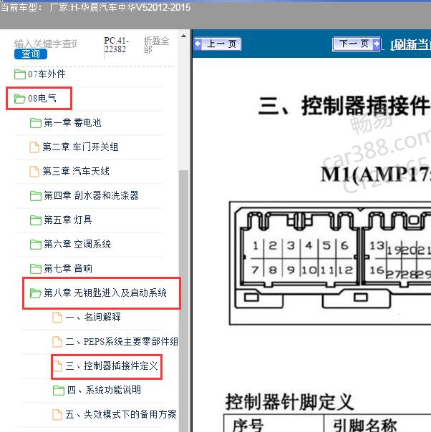The height and width of the screenshot is (432, 431).
Task: Select 第四章 刮水器和洗涤器 label
Action: [91, 195]
